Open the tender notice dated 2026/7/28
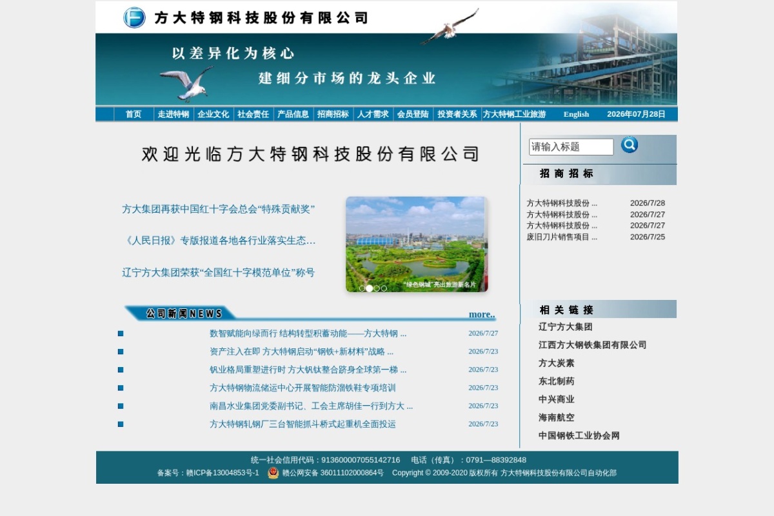This screenshot has width=774, height=516. pyautogui.click(x=562, y=203)
